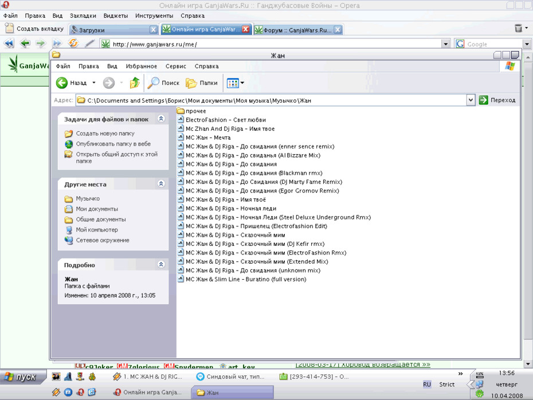533x400 pixels.
Task: Click Opera reload page icon
Action: click(73, 43)
